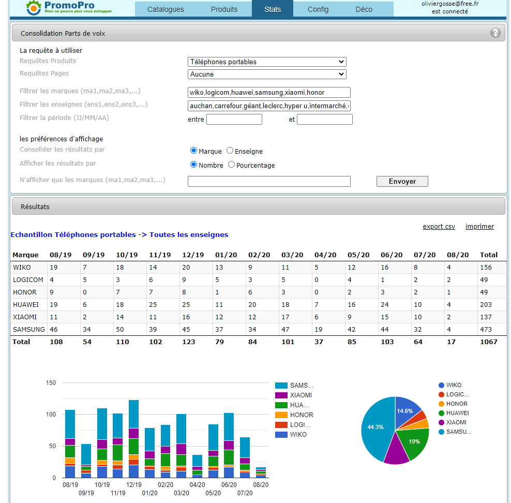Click the SAMSUNG legend swatch in bar chart
The height and width of the screenshot is (503, 511).
pos(281,386)
